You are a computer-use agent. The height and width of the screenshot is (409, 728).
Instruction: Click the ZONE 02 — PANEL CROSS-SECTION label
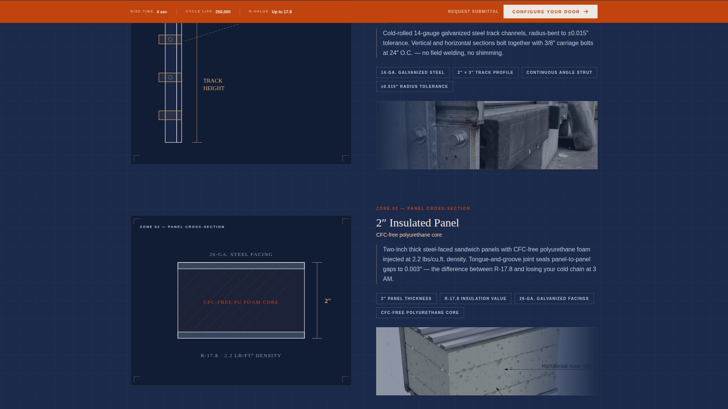(423, 208)
